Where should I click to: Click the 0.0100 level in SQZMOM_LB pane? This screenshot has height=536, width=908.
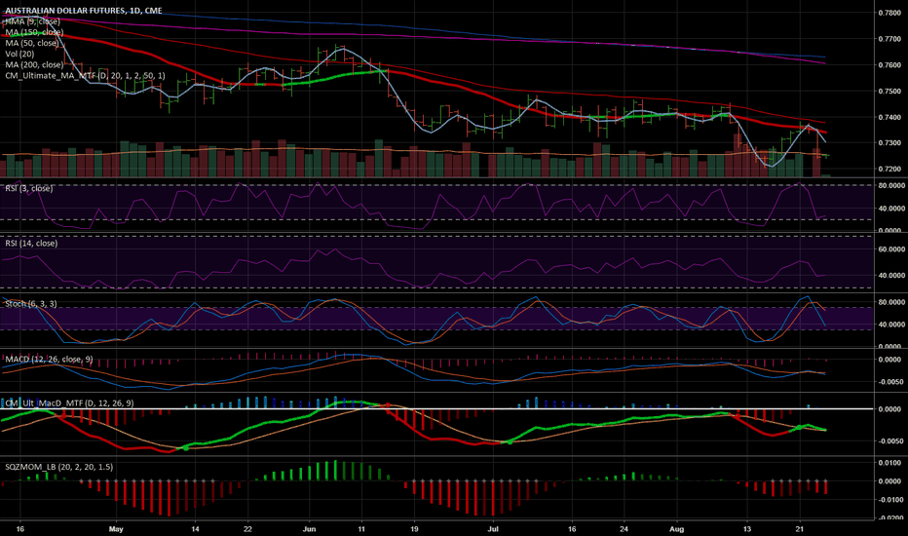(890, 462)
